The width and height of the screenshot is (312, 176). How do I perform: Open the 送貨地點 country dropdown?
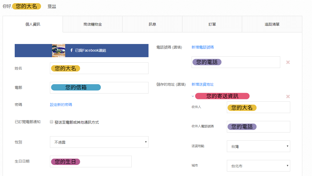point(258,146)
